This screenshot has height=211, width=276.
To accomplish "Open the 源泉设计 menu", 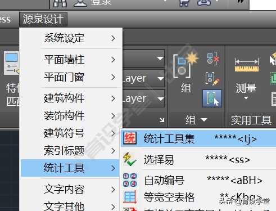I will point(43,19).
